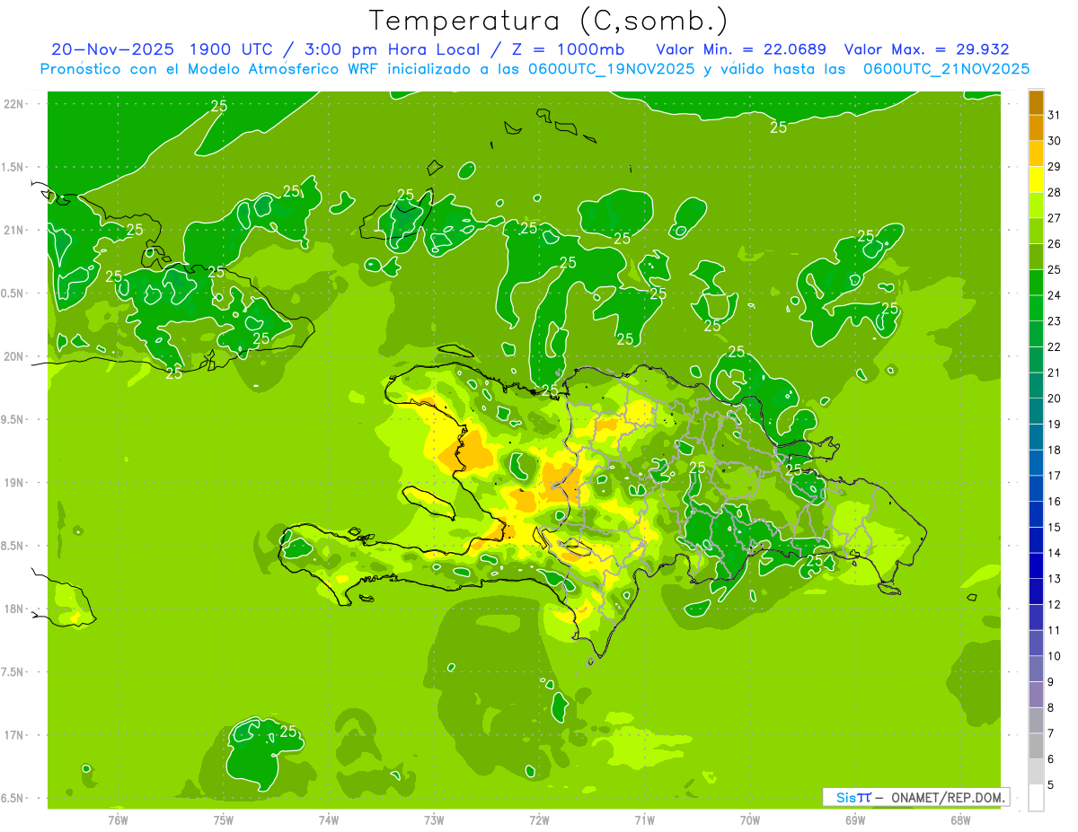Click "3:00 pm Hora Local" text
1078x832 pixels.
[x=393, y=49]
